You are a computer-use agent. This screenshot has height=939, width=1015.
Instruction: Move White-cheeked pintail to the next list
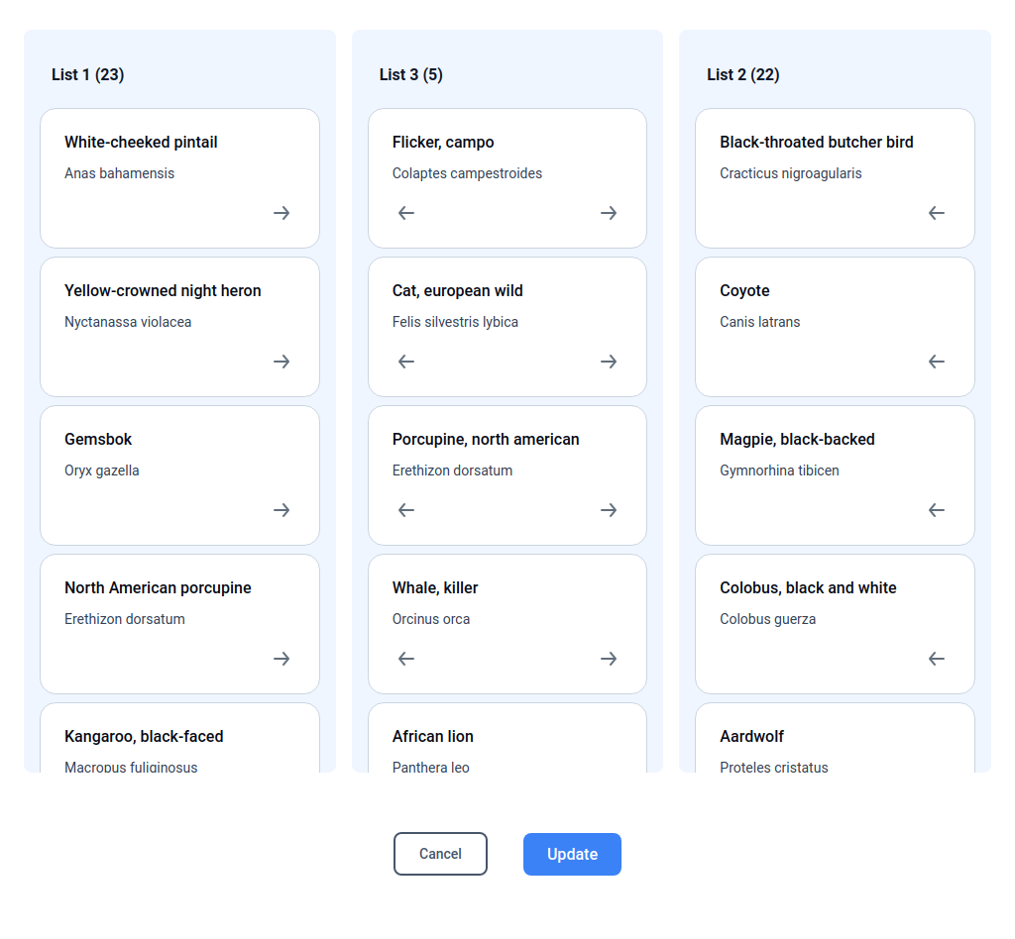click(281, 213)
